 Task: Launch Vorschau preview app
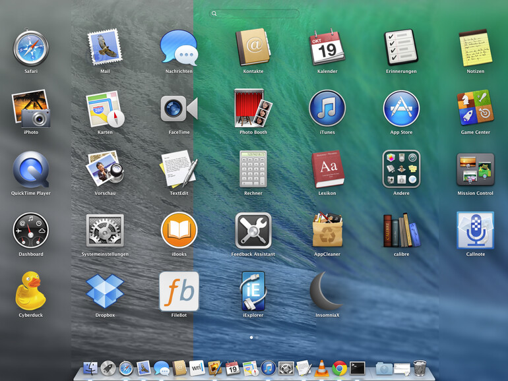[105, 168]
